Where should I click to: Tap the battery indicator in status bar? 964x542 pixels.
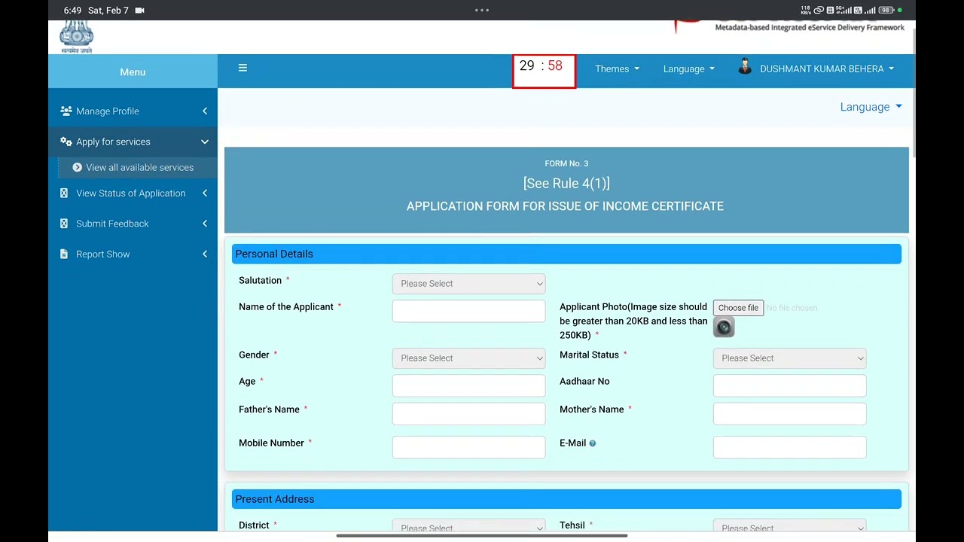click(x=885, y=11)
